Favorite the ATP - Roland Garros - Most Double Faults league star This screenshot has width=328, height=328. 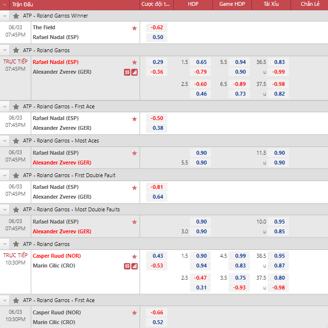(16, 209)
